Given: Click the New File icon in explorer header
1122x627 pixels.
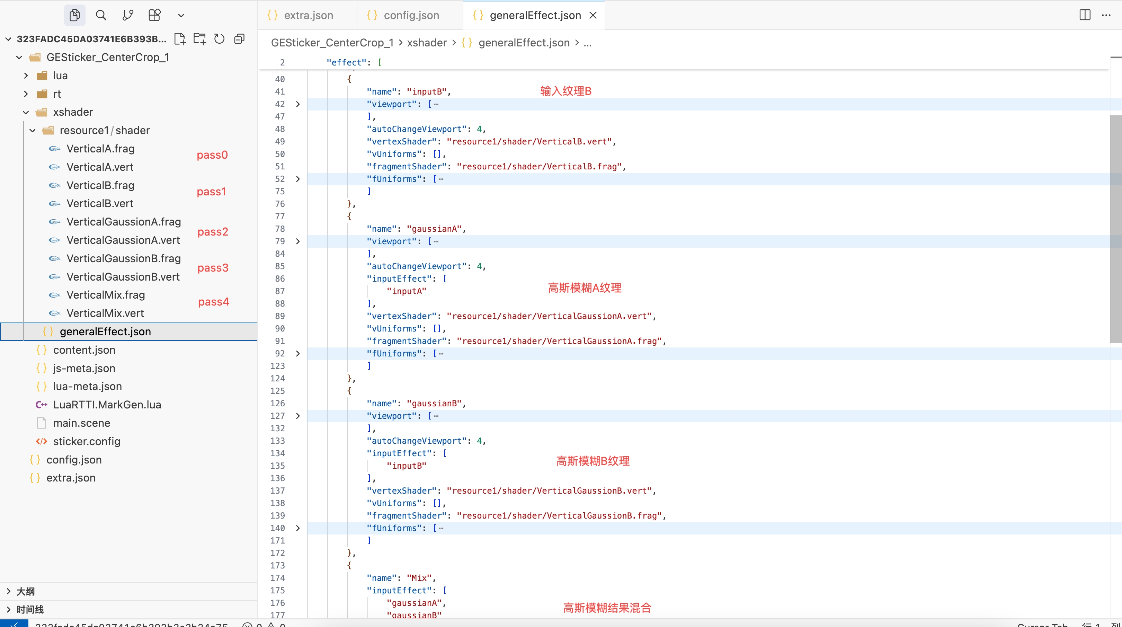Looking at the screenshot, I should pos(180,39).
